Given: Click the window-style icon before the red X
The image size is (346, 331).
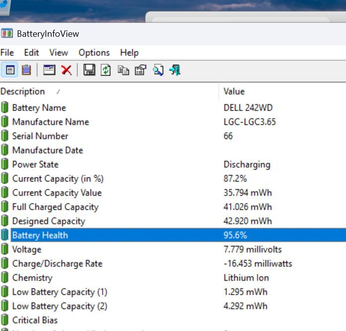Looking at the screenshot, I should 49,70.
